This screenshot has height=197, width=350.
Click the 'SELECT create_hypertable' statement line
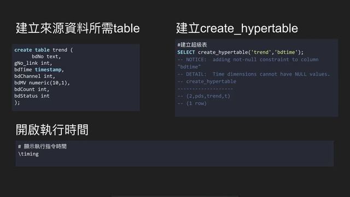pos(241,53)
